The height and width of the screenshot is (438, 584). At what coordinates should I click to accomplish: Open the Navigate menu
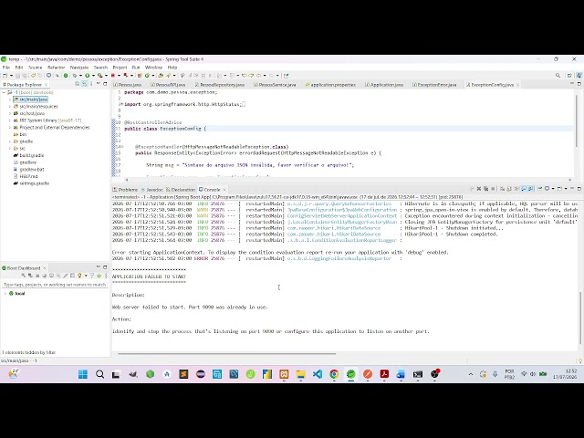(x=79, y=68)
